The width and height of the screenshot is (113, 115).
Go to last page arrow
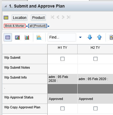[x=69, y=17]
